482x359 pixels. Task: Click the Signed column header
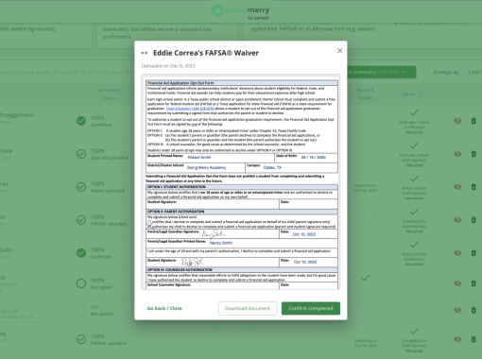[x=408, y=94]
